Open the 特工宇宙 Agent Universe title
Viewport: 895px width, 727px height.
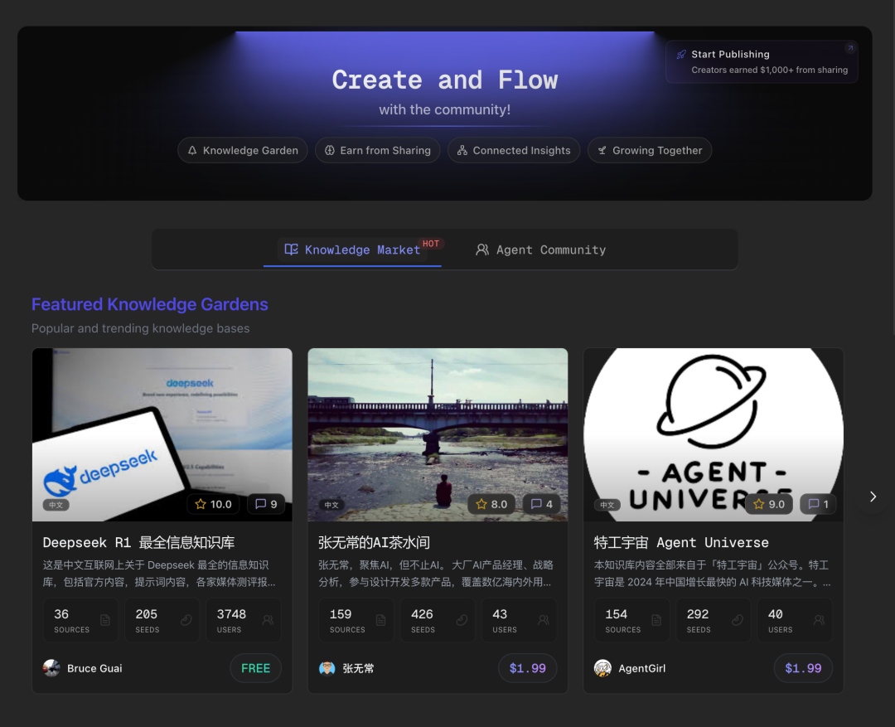pos(681,542)
